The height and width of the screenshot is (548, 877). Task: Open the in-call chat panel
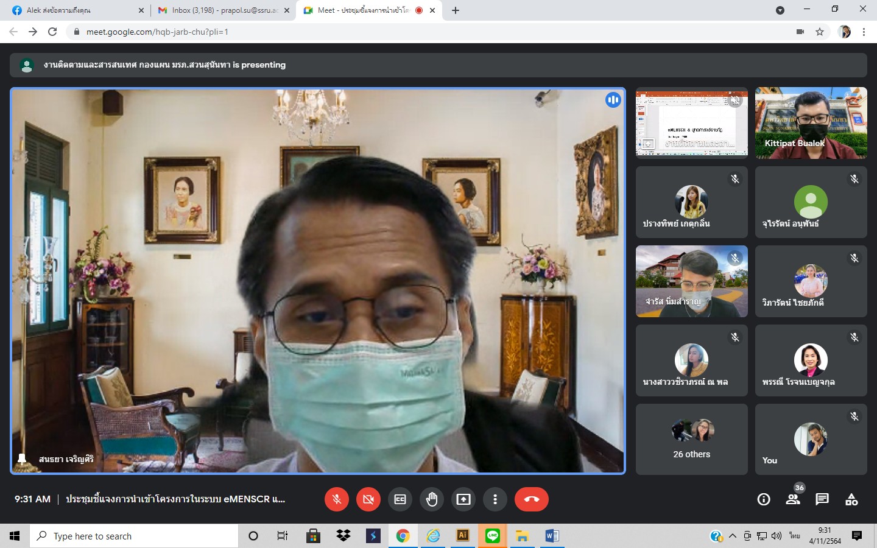pos(822,499)
